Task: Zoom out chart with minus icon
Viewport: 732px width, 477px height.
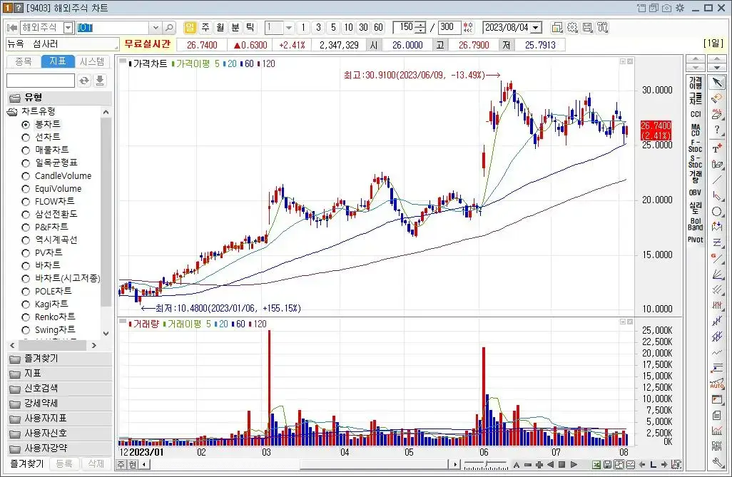Action: [528, 464]
